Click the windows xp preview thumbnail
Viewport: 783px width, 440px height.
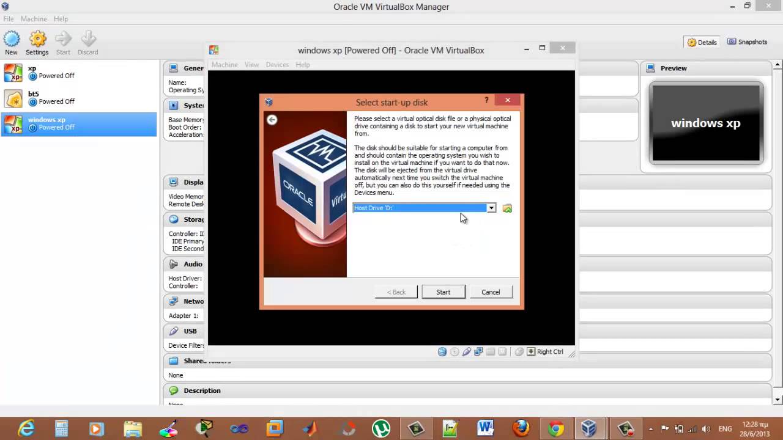click(706, 123)
